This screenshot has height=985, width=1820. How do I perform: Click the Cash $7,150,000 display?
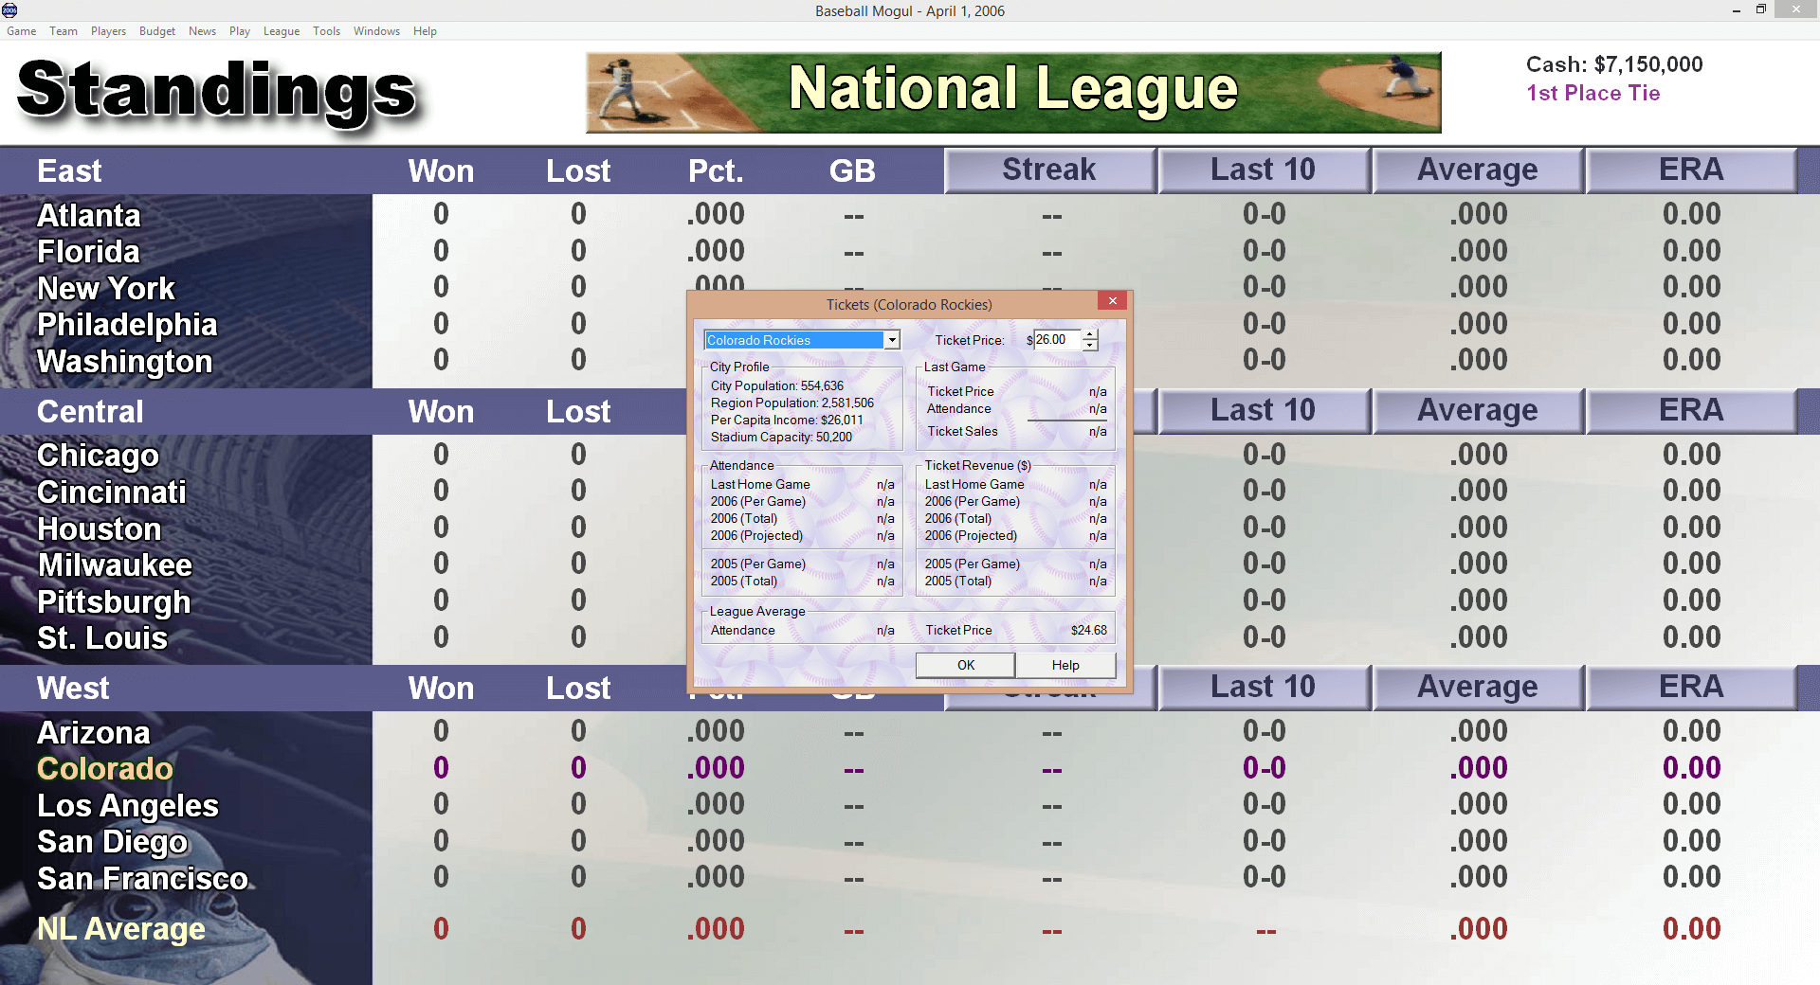click(1614, 64)
